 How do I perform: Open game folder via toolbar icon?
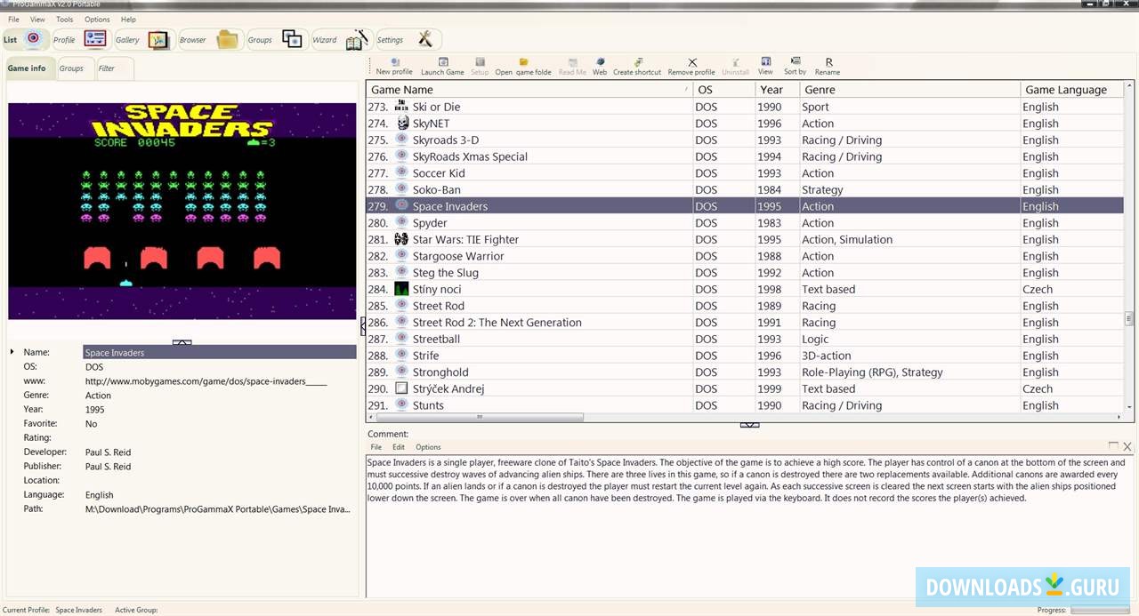523,62
